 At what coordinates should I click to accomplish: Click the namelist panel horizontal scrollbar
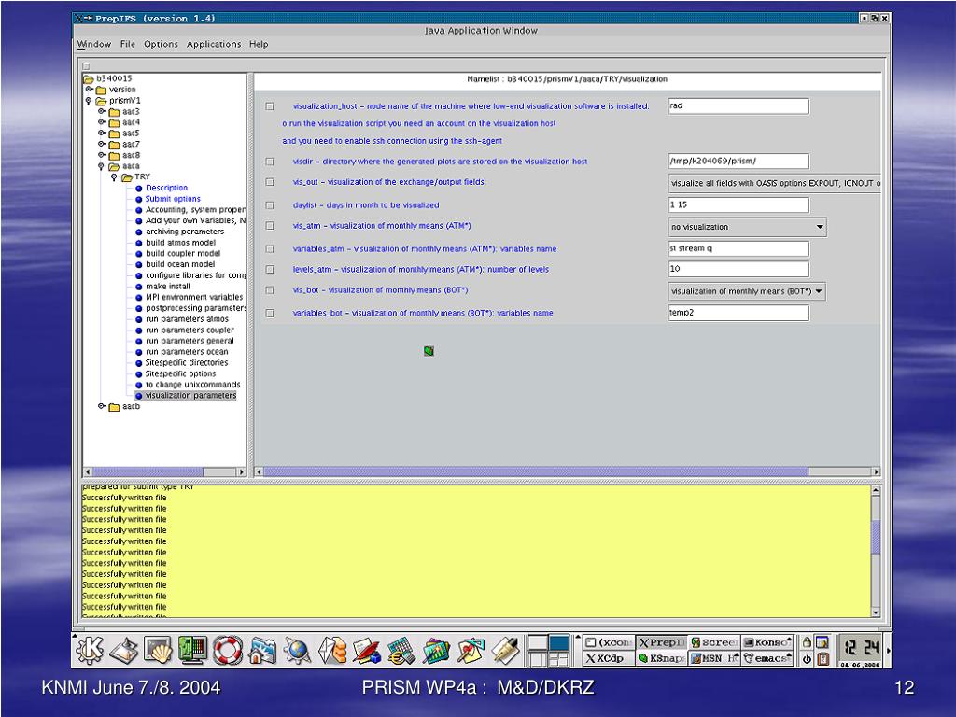click(x=568, y=471)
